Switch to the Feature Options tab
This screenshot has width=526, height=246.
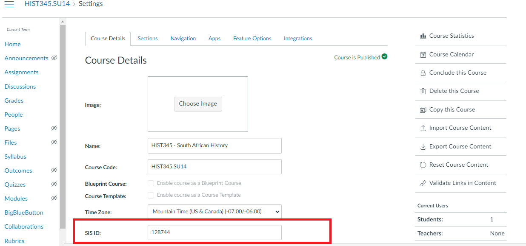pos(252,38)
